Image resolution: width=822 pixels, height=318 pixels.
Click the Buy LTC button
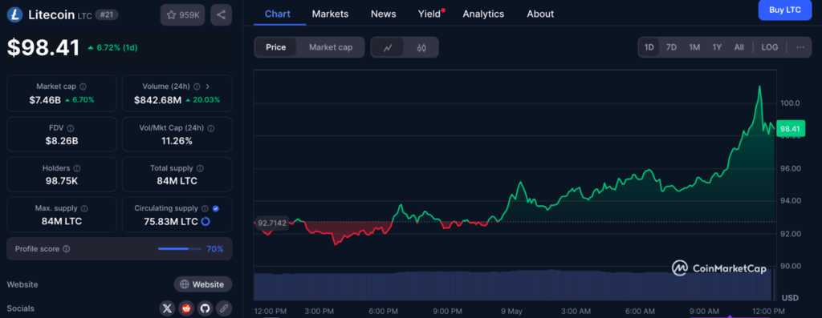(x=785, y=10)
